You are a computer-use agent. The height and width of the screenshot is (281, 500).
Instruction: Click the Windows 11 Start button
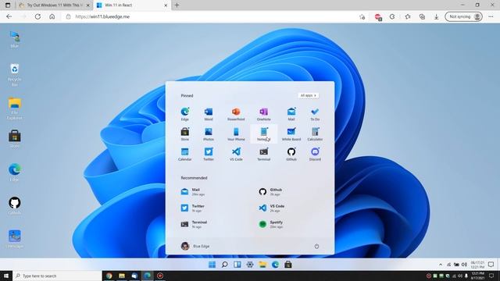click(212, 265)
